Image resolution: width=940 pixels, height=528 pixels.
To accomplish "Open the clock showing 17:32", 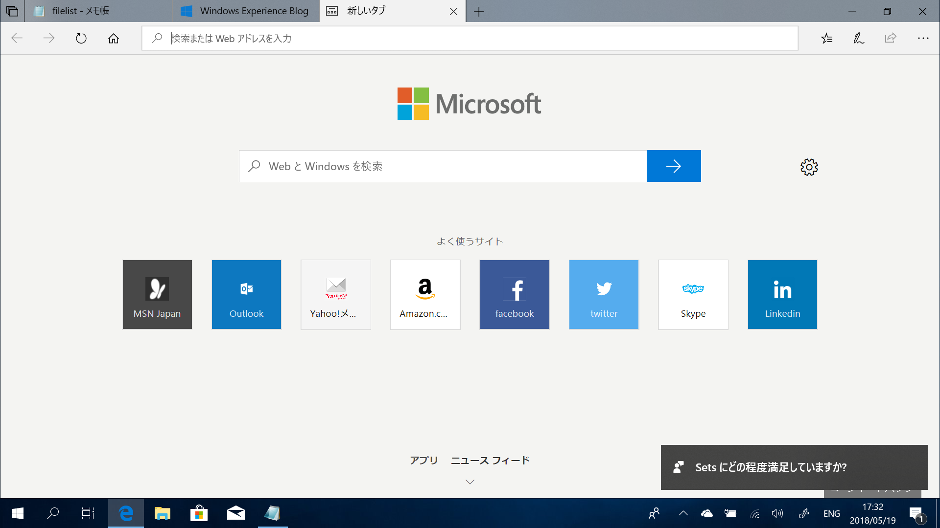I will (872, 513).
